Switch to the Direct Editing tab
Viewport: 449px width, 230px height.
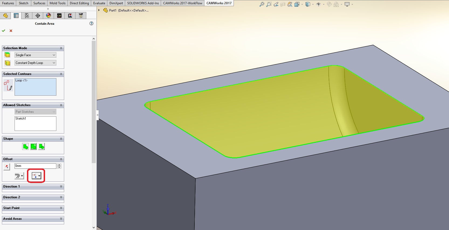point(79,3)
